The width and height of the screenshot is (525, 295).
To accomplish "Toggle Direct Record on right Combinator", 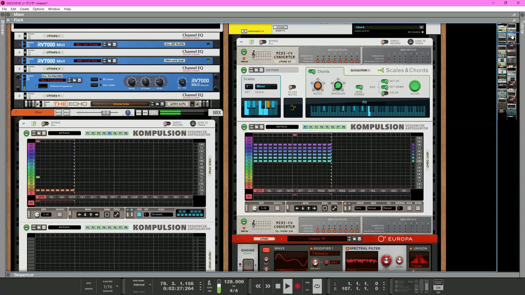I will 384,42.
